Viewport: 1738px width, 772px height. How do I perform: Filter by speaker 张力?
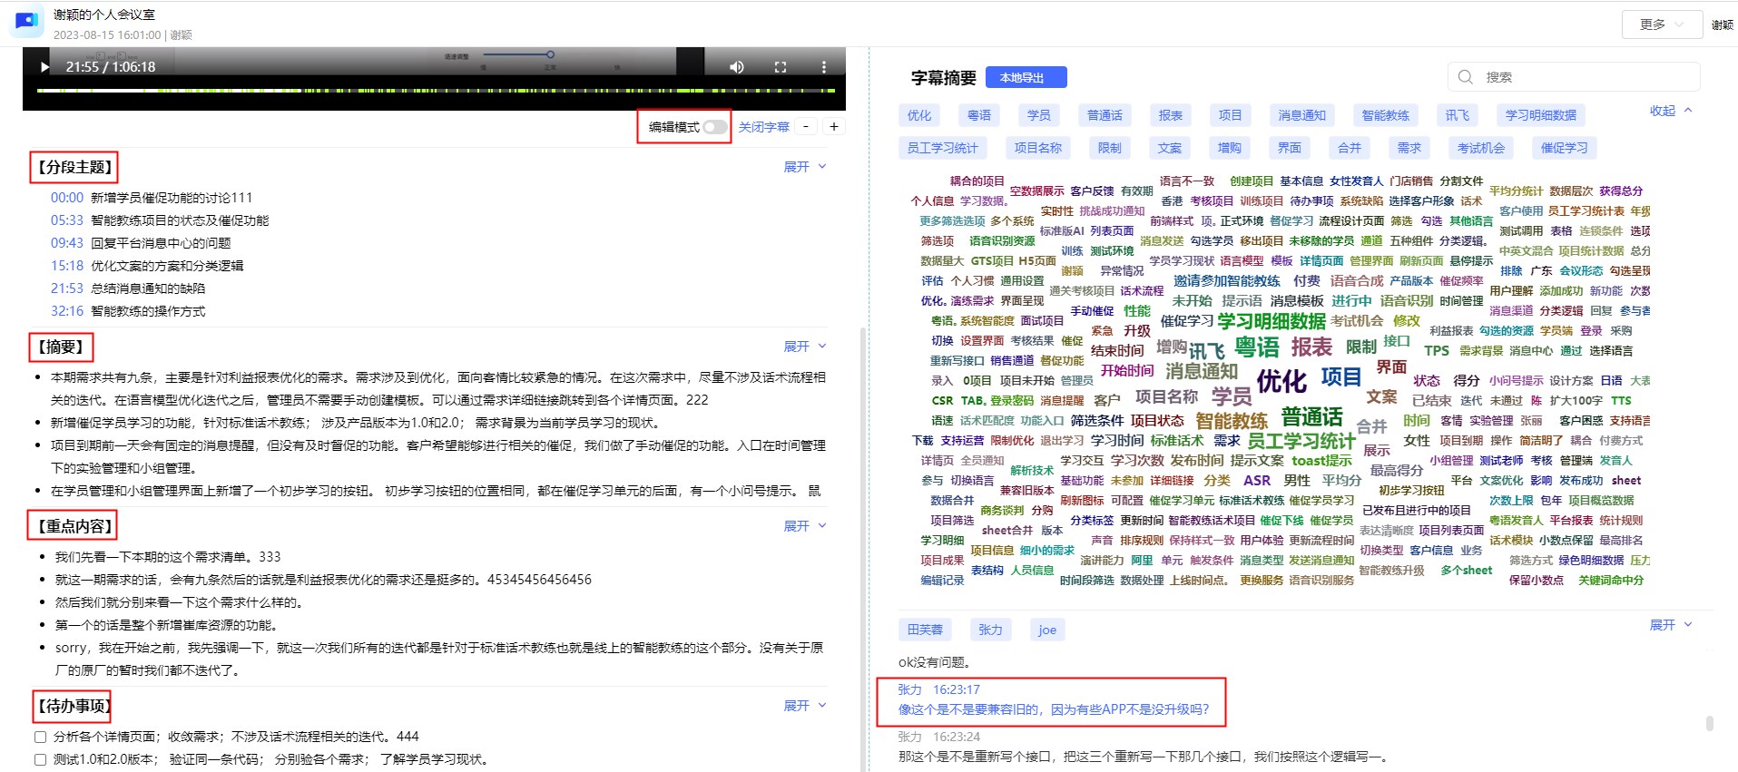(x=990, y=630)
